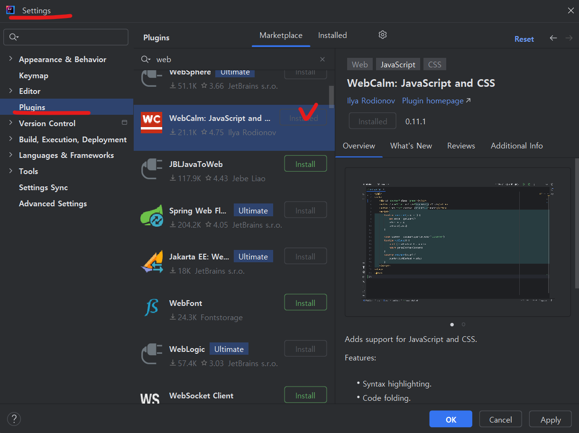This screenshot has width=579, height=433.
Task: Click Install for Spring Web Flow
Action: pyautogui.click(x=305, y=210)
